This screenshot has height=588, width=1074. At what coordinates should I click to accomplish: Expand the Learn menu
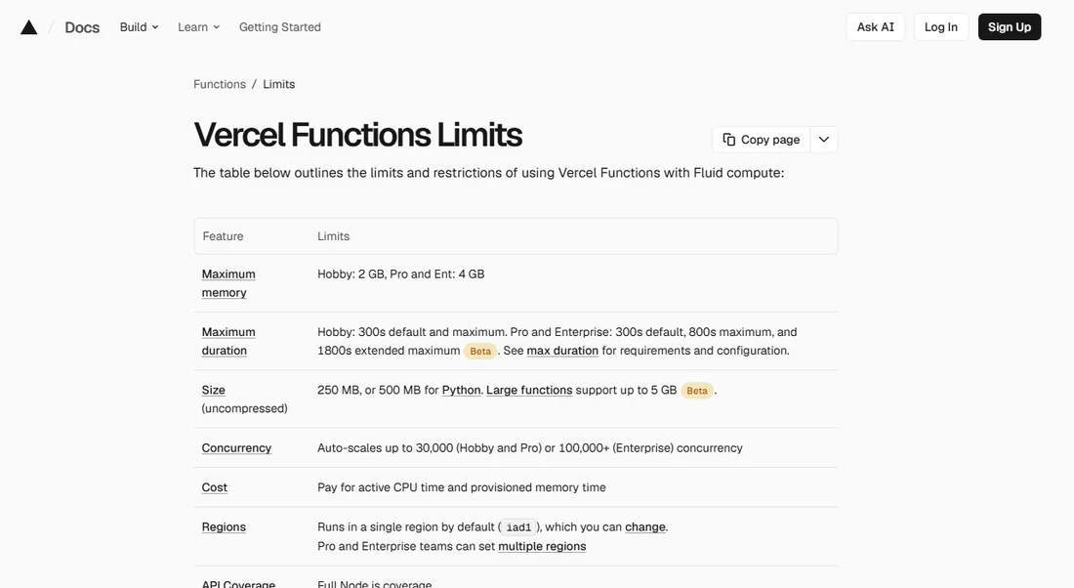click(x=198, y=26)
